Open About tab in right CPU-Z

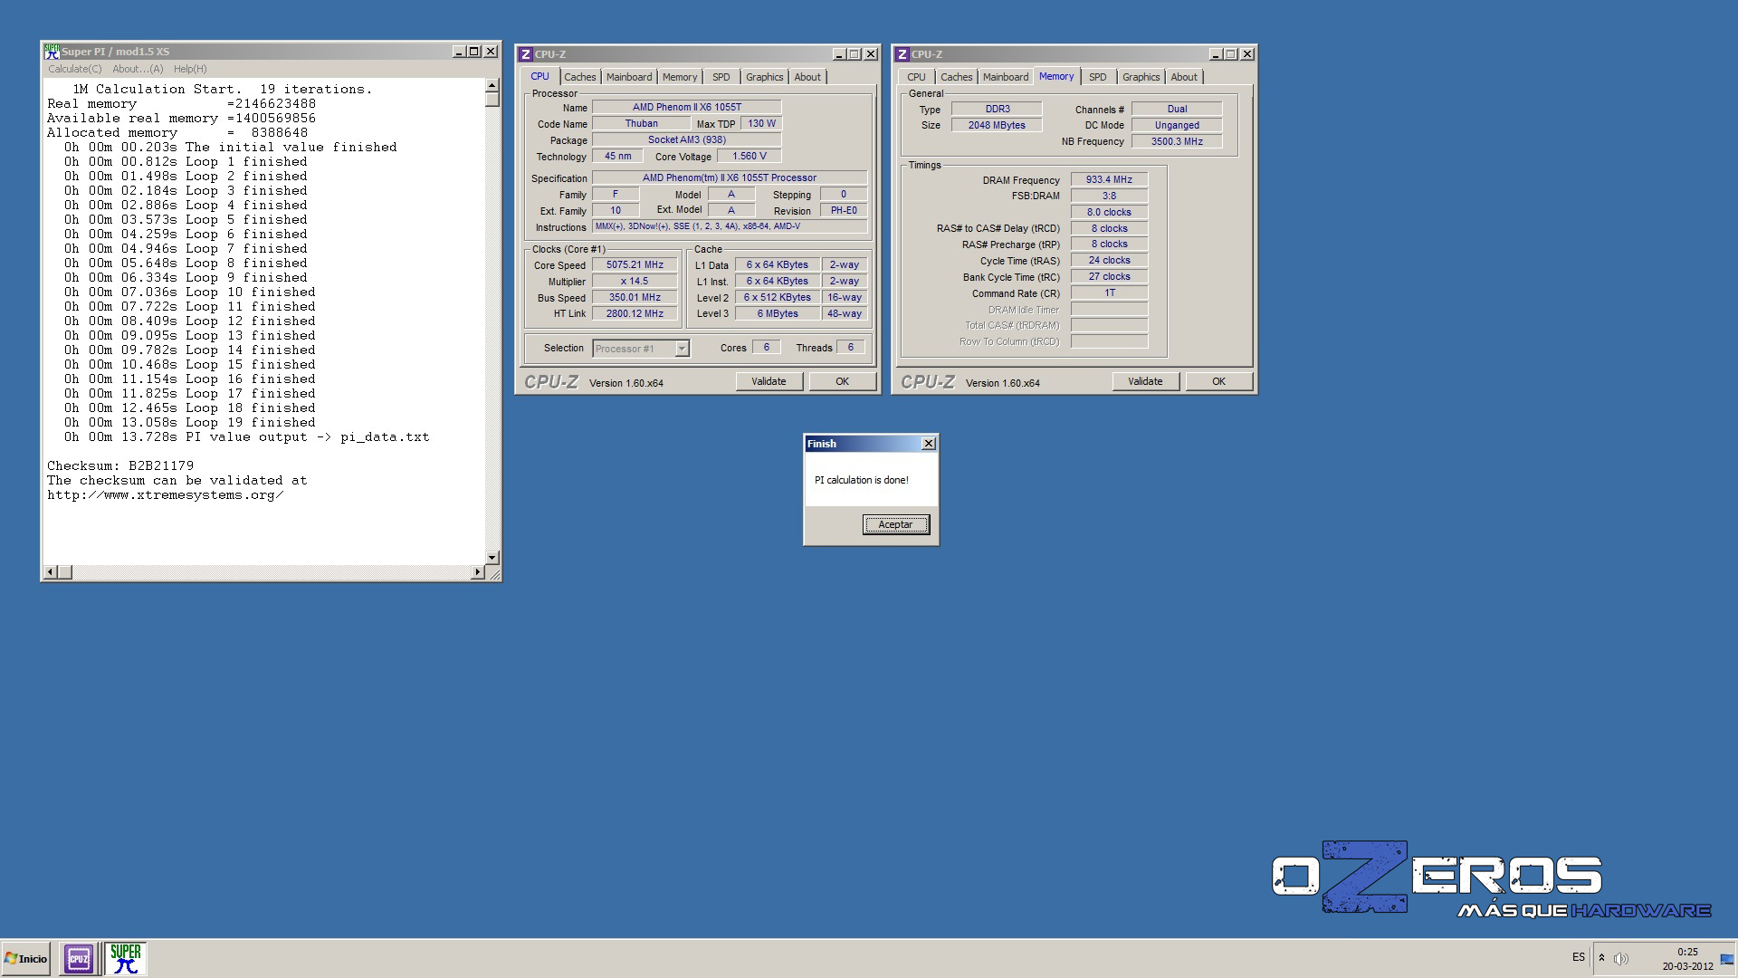coord(1184,77)
